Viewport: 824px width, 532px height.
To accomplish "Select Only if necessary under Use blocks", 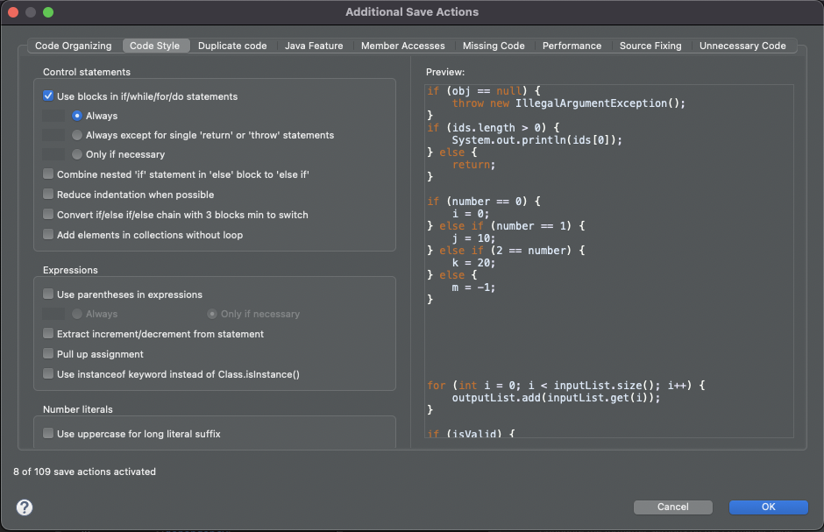I will tap(77, 154).
